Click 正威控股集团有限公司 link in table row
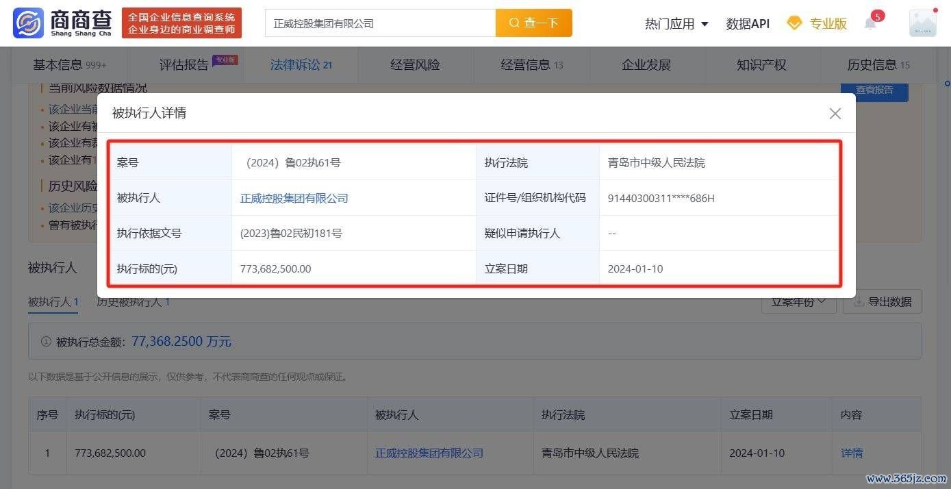 coord(429,453)
